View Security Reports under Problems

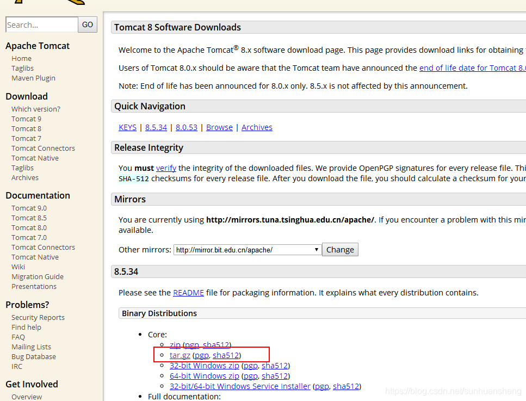tap(38, 317)
